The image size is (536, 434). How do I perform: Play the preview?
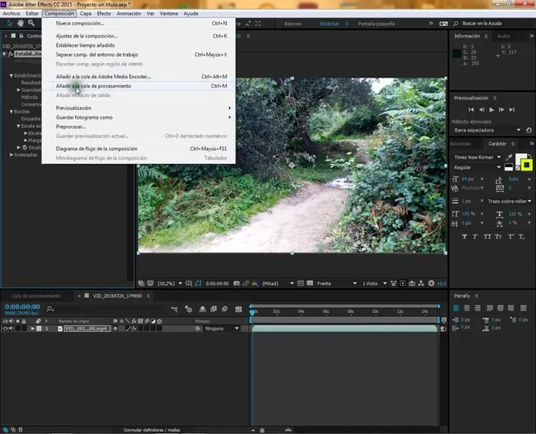[x=492, y=110]
